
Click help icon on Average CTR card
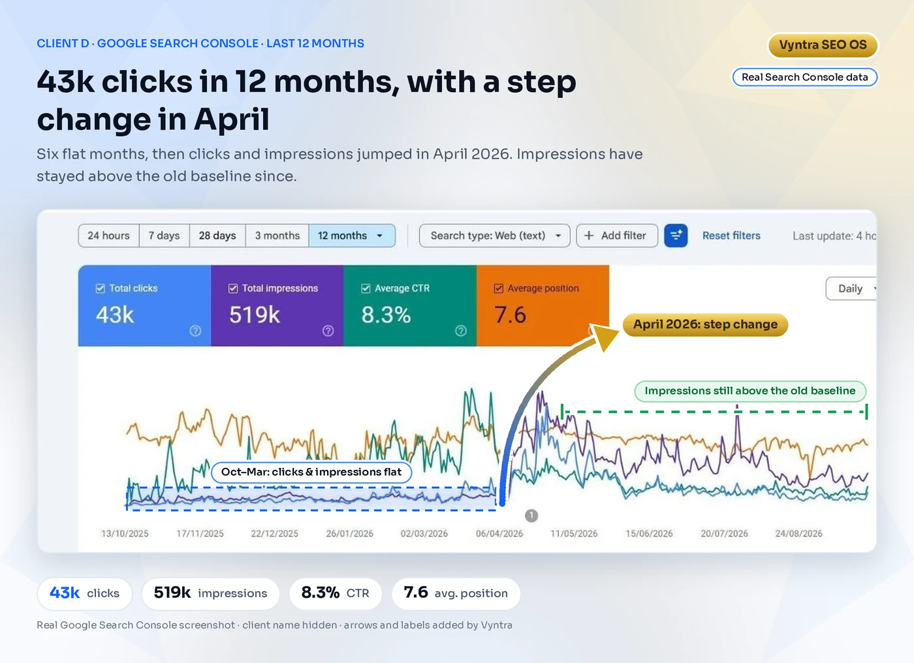461,331
